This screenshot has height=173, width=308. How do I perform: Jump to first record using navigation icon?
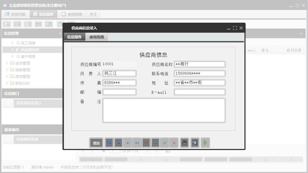coord(109,142)
